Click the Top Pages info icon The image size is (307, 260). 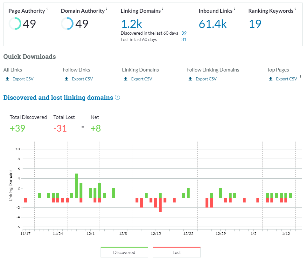tap(300, 76)
